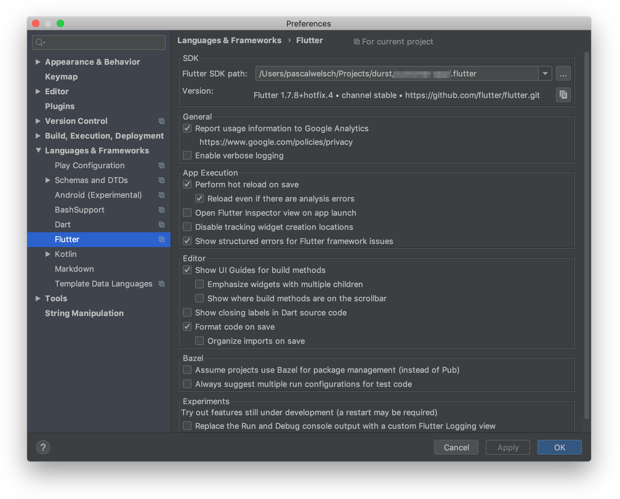
Task: Click the Cancel button
Action: pyautogui.click(x=456, y=447)
